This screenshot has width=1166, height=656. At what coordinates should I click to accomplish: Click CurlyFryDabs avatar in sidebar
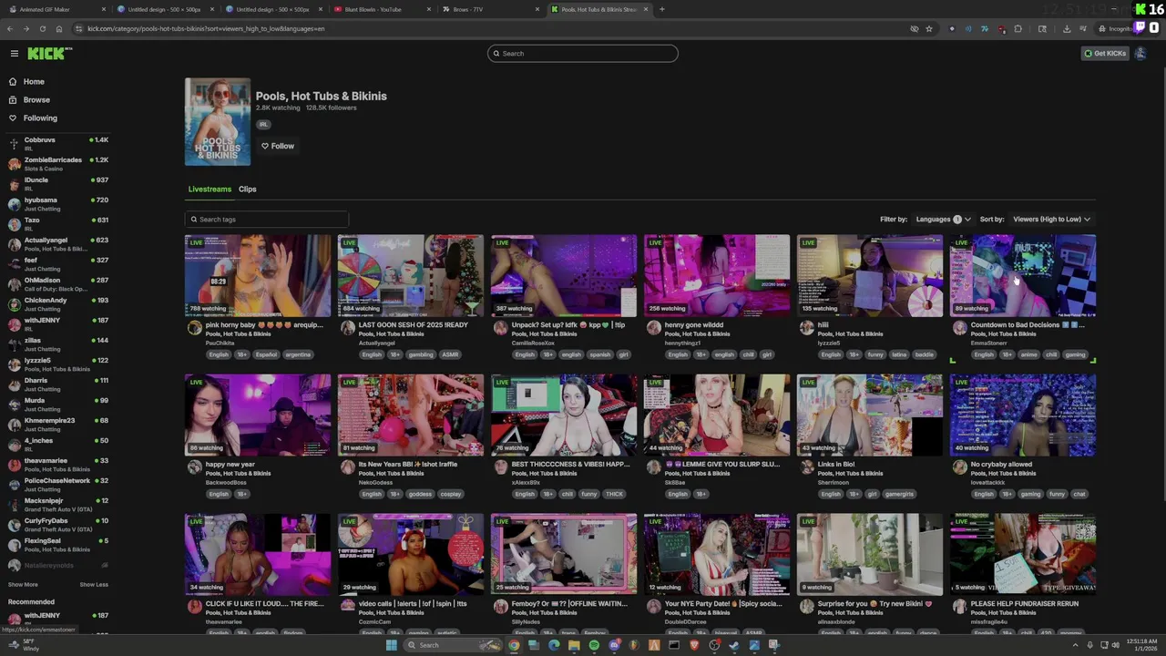tap(15, 525)
